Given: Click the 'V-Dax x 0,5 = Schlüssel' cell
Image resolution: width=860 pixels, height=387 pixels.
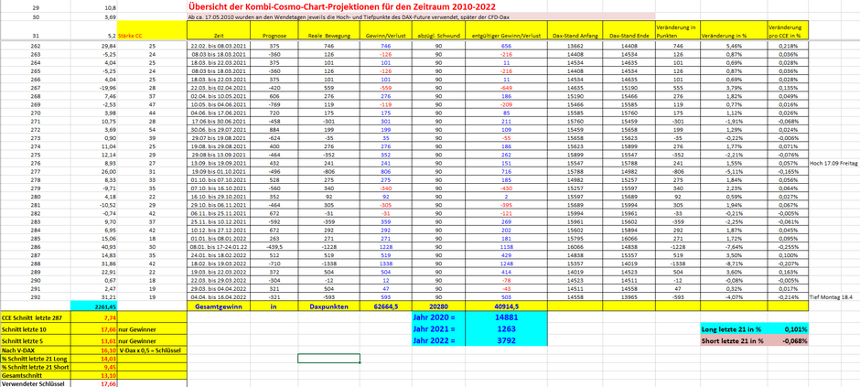Looking at the screenshot, I should point(153,349).
